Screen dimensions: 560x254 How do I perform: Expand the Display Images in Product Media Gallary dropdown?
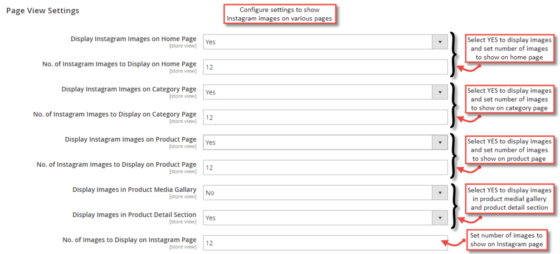(x=325, y=193)
